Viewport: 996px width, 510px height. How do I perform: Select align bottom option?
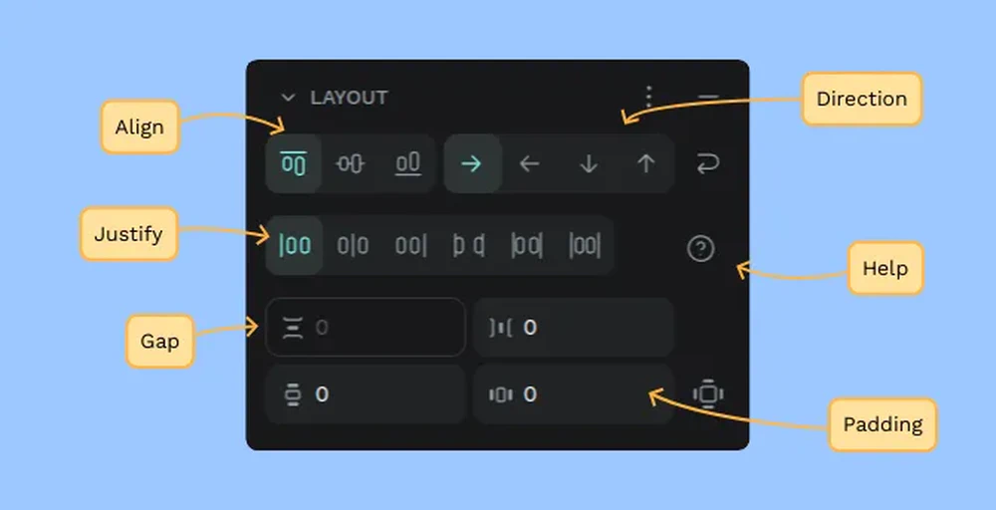(x=407, y=164)
